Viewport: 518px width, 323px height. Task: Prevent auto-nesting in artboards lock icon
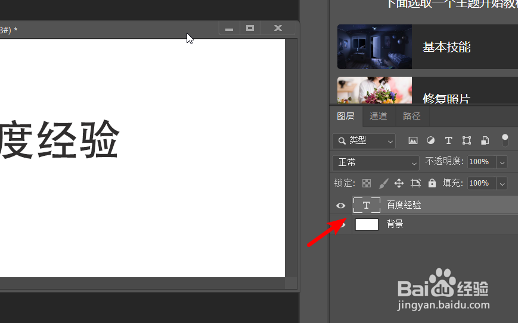pyautogui.click(x=415, y=183)
